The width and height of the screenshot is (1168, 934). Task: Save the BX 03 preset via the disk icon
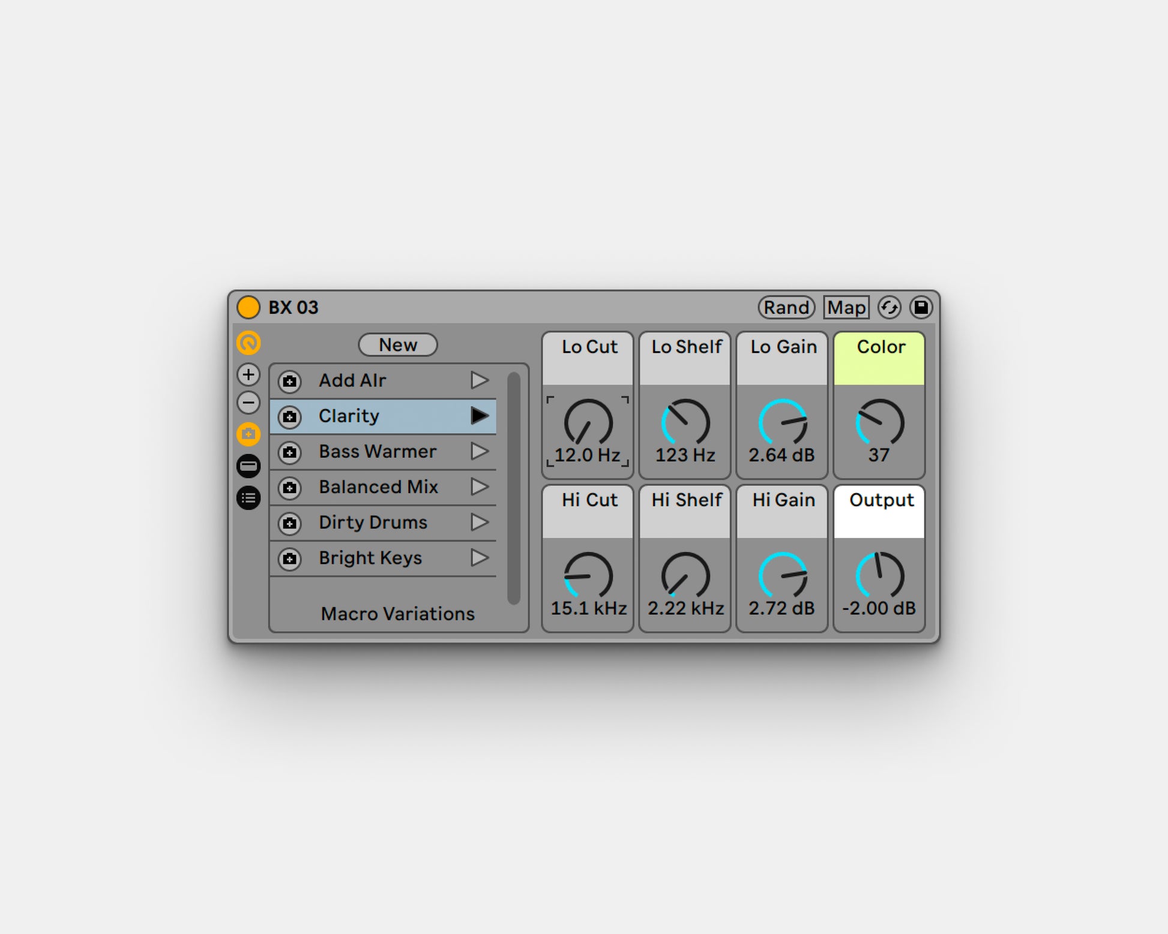coord(921,307)
